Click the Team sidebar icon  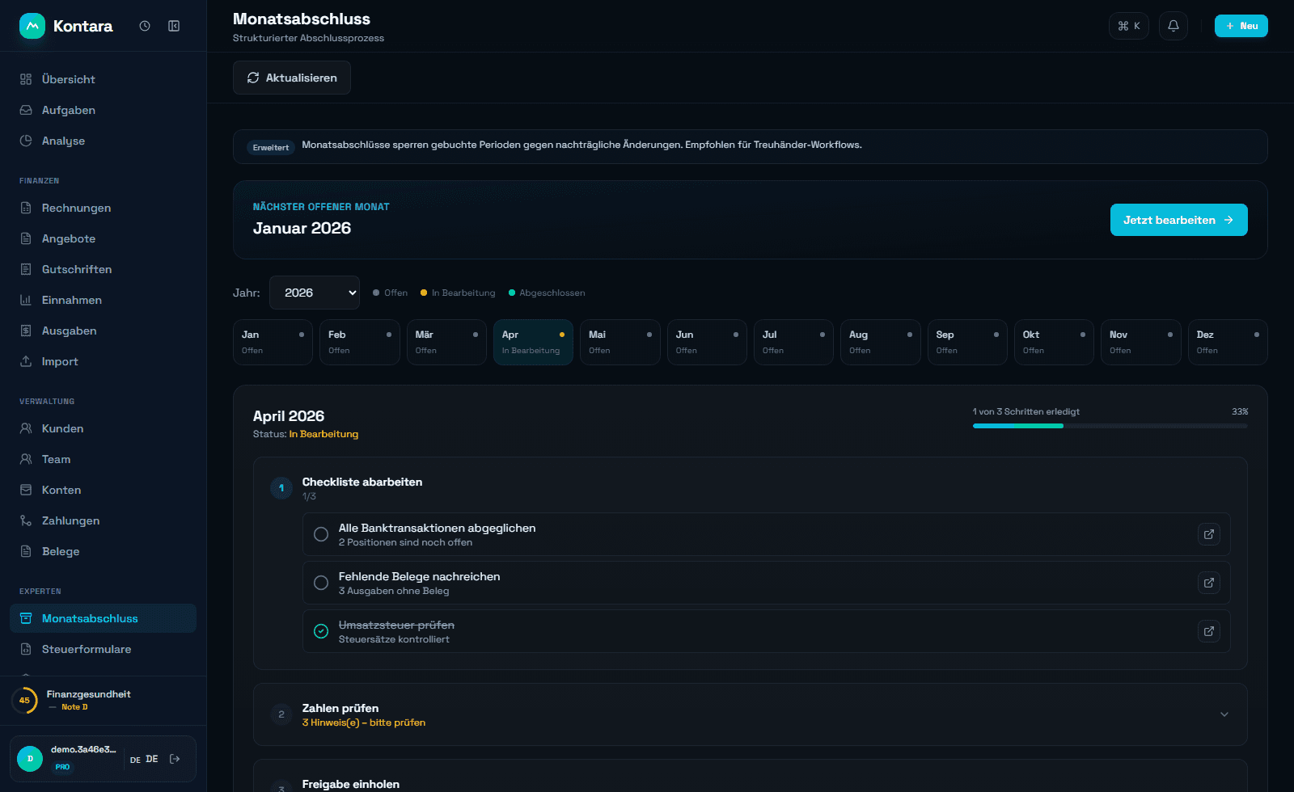[x=26, y=459]
